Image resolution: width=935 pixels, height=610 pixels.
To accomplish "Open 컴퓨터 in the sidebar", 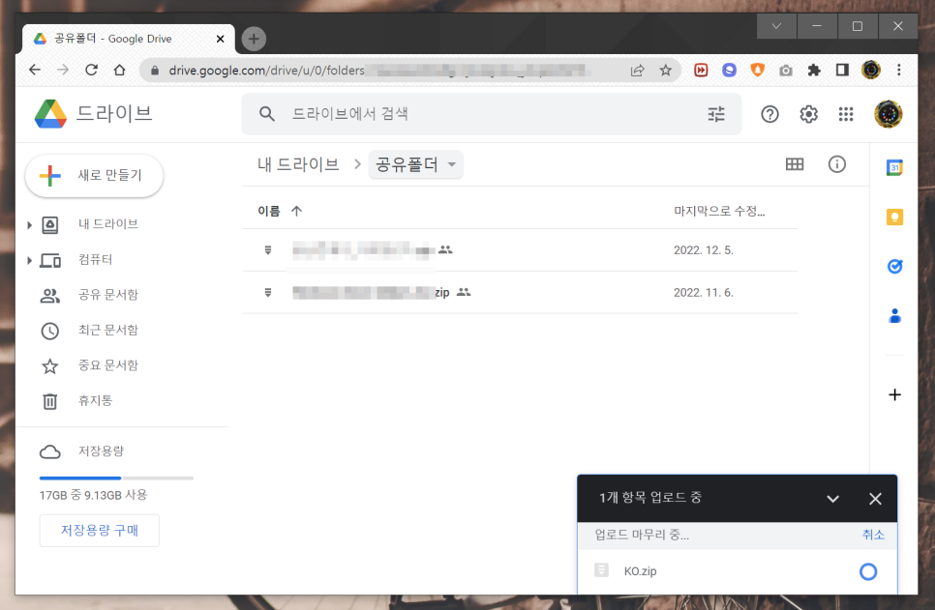I will pyautogui.click(x=95, y=260).
